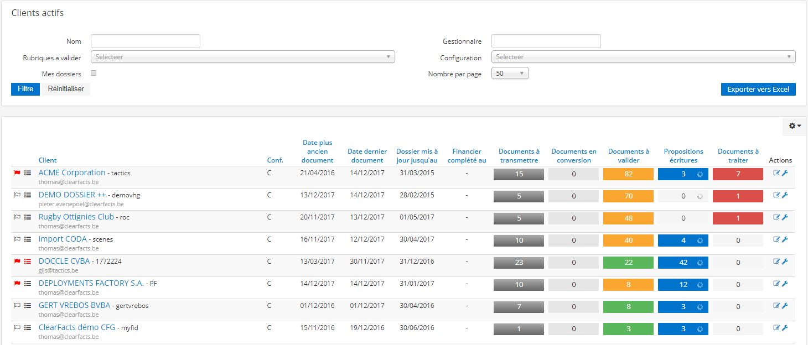The width and height of the screenshot is (808, 345).
Task: Click the wrench icon in DEMO DOSSIER ++ row
Action: tap(785, 195)
